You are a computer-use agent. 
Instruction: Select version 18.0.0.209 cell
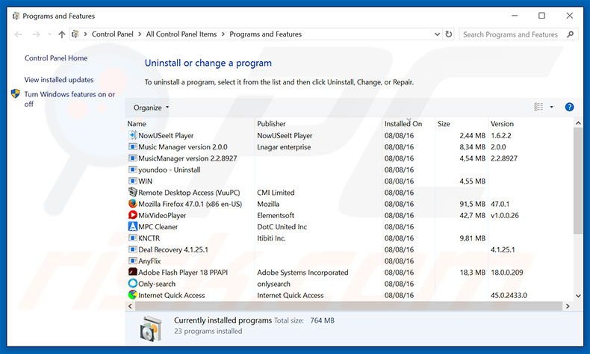point(507,272)
